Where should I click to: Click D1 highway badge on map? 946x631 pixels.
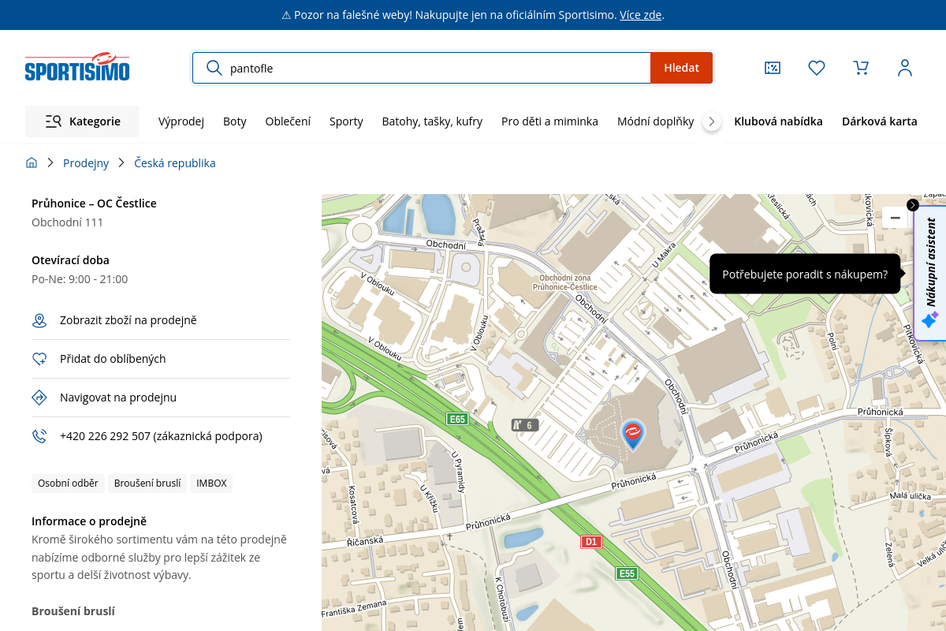point(591,542)
